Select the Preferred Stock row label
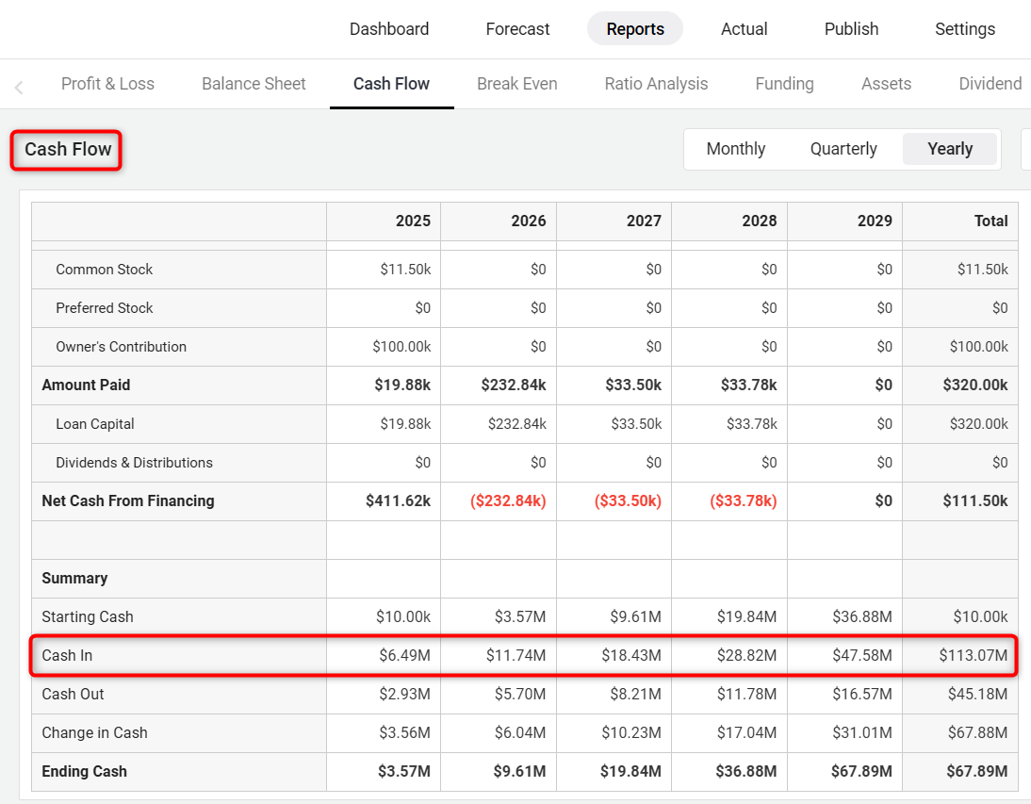 [x=104, y=307]
